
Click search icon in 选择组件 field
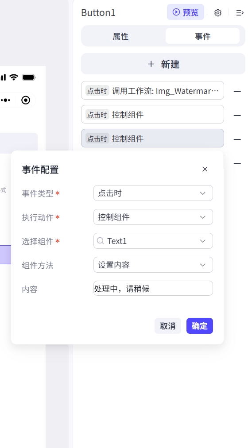pos(100,241)
